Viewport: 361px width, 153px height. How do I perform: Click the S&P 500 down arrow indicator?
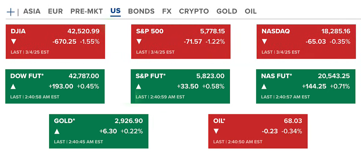pyautogui.click(x=139, y=41)
